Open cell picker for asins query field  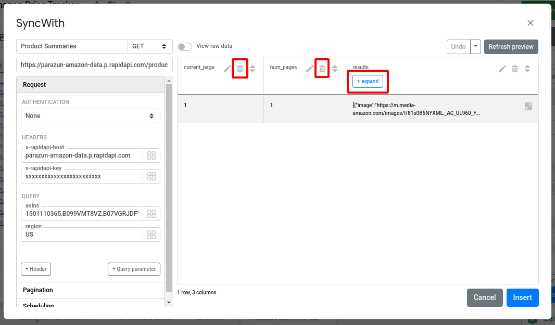tap(152, 214)
